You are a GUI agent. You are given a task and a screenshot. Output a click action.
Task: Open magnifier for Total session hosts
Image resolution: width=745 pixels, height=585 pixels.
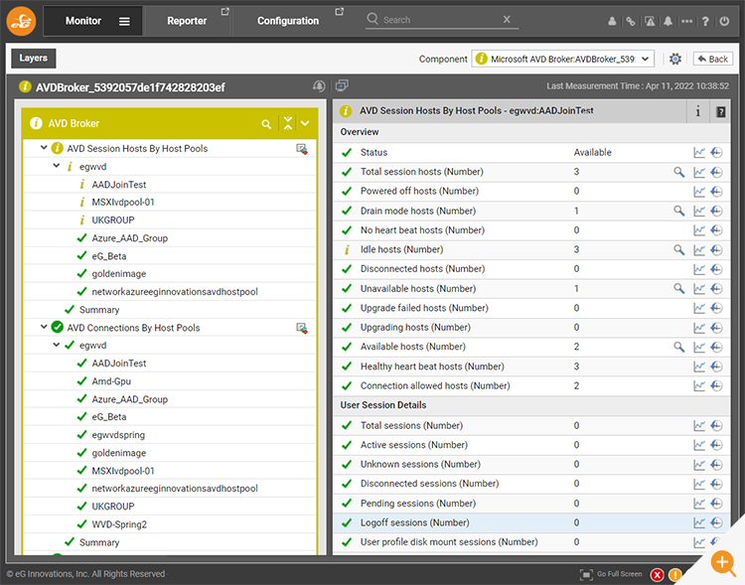tap(679, 172)
